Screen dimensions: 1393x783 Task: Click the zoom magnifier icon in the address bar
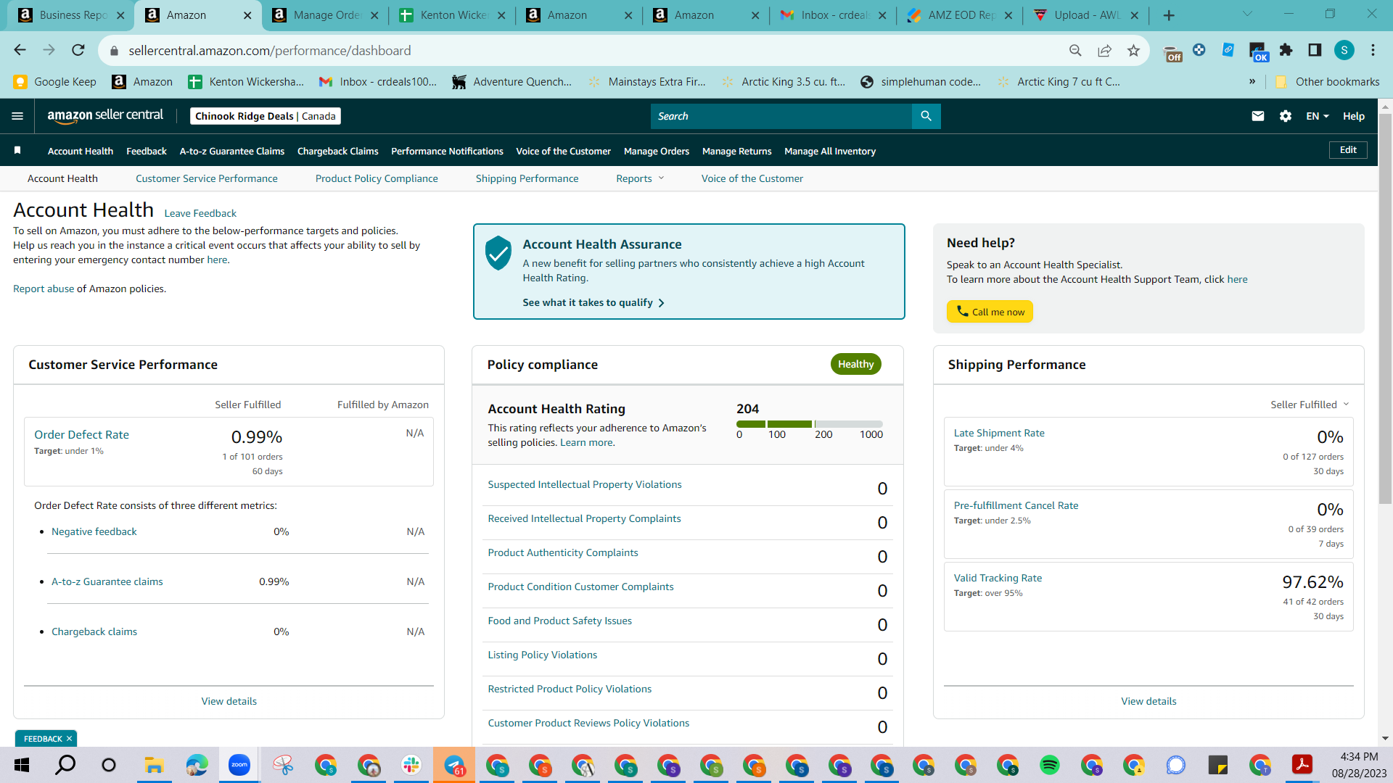(x=1075, y=50)
